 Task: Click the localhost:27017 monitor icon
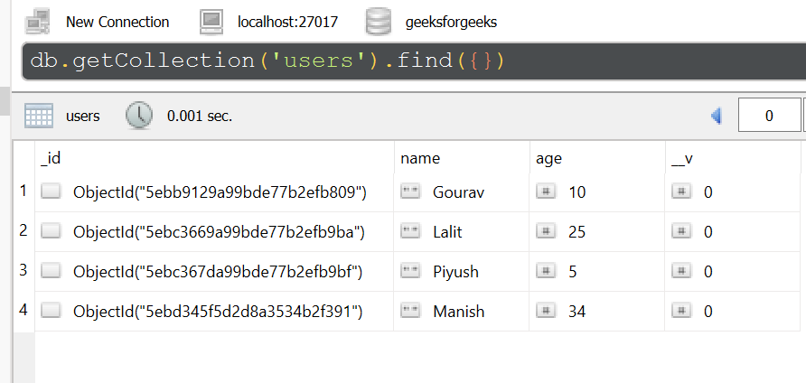tap(211, 20)
